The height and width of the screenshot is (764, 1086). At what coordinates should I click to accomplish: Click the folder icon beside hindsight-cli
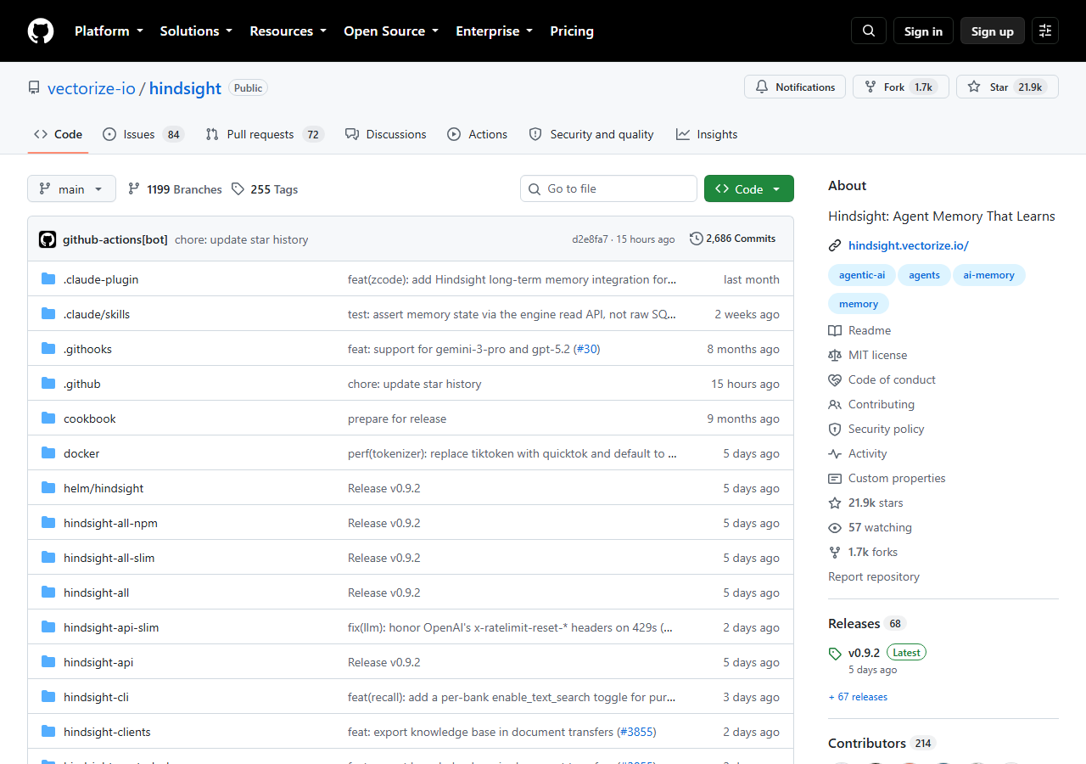click(48, 697)
